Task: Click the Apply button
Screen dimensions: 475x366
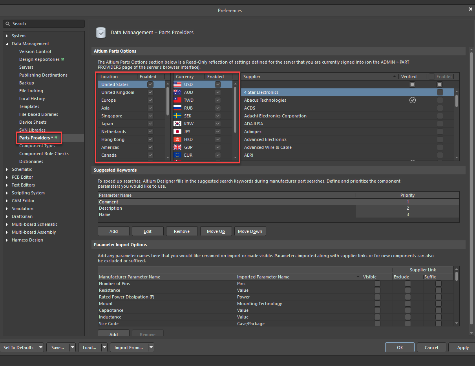Action: click(x=462, y=348)
